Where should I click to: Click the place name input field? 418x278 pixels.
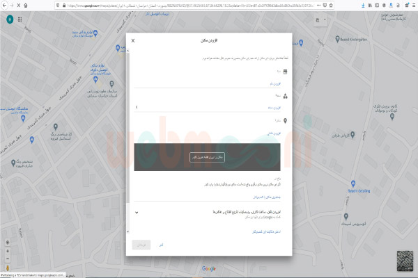point(209,79)
